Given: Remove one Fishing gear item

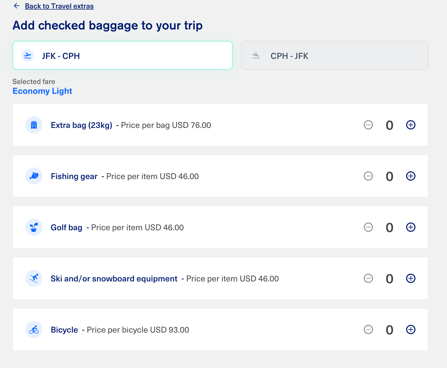Looking at the screenshot, I should tap(368, 176).
